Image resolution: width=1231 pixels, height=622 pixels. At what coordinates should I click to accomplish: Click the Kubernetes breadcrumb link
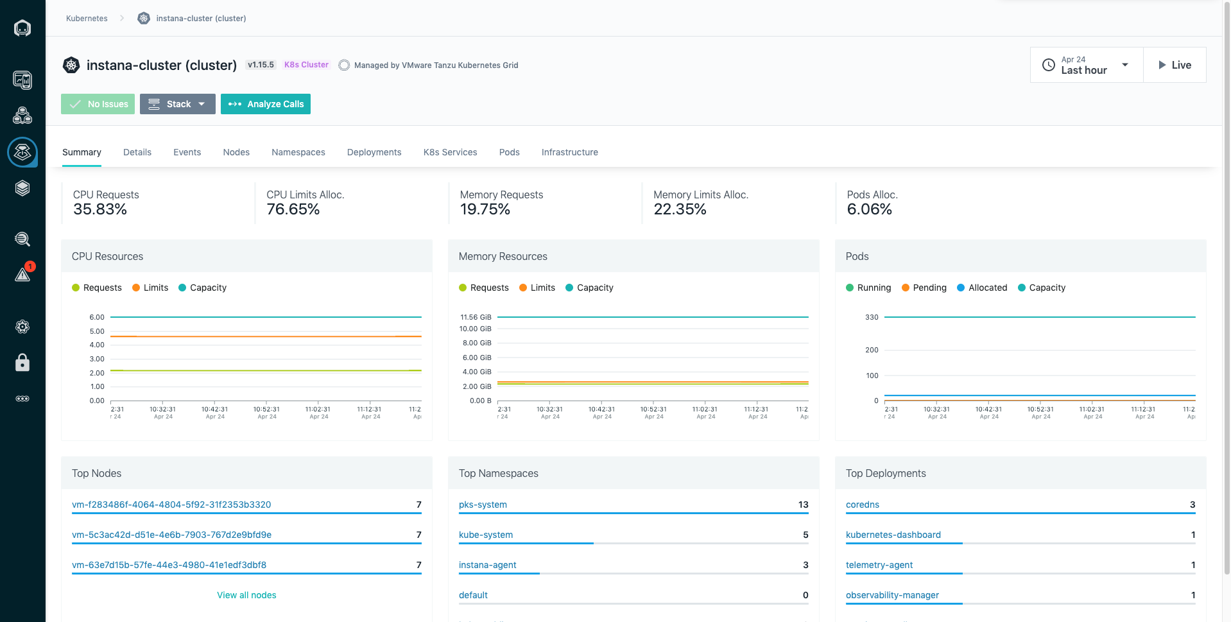(x=87, y=19)
